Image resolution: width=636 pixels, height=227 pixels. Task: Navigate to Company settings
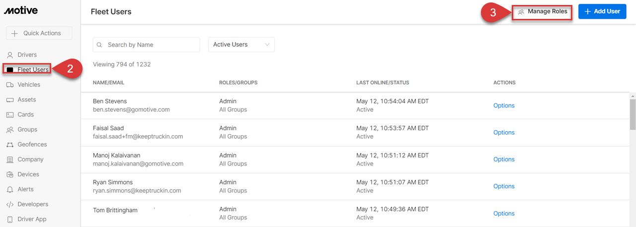pyautogui.click(x=30, y=159)
